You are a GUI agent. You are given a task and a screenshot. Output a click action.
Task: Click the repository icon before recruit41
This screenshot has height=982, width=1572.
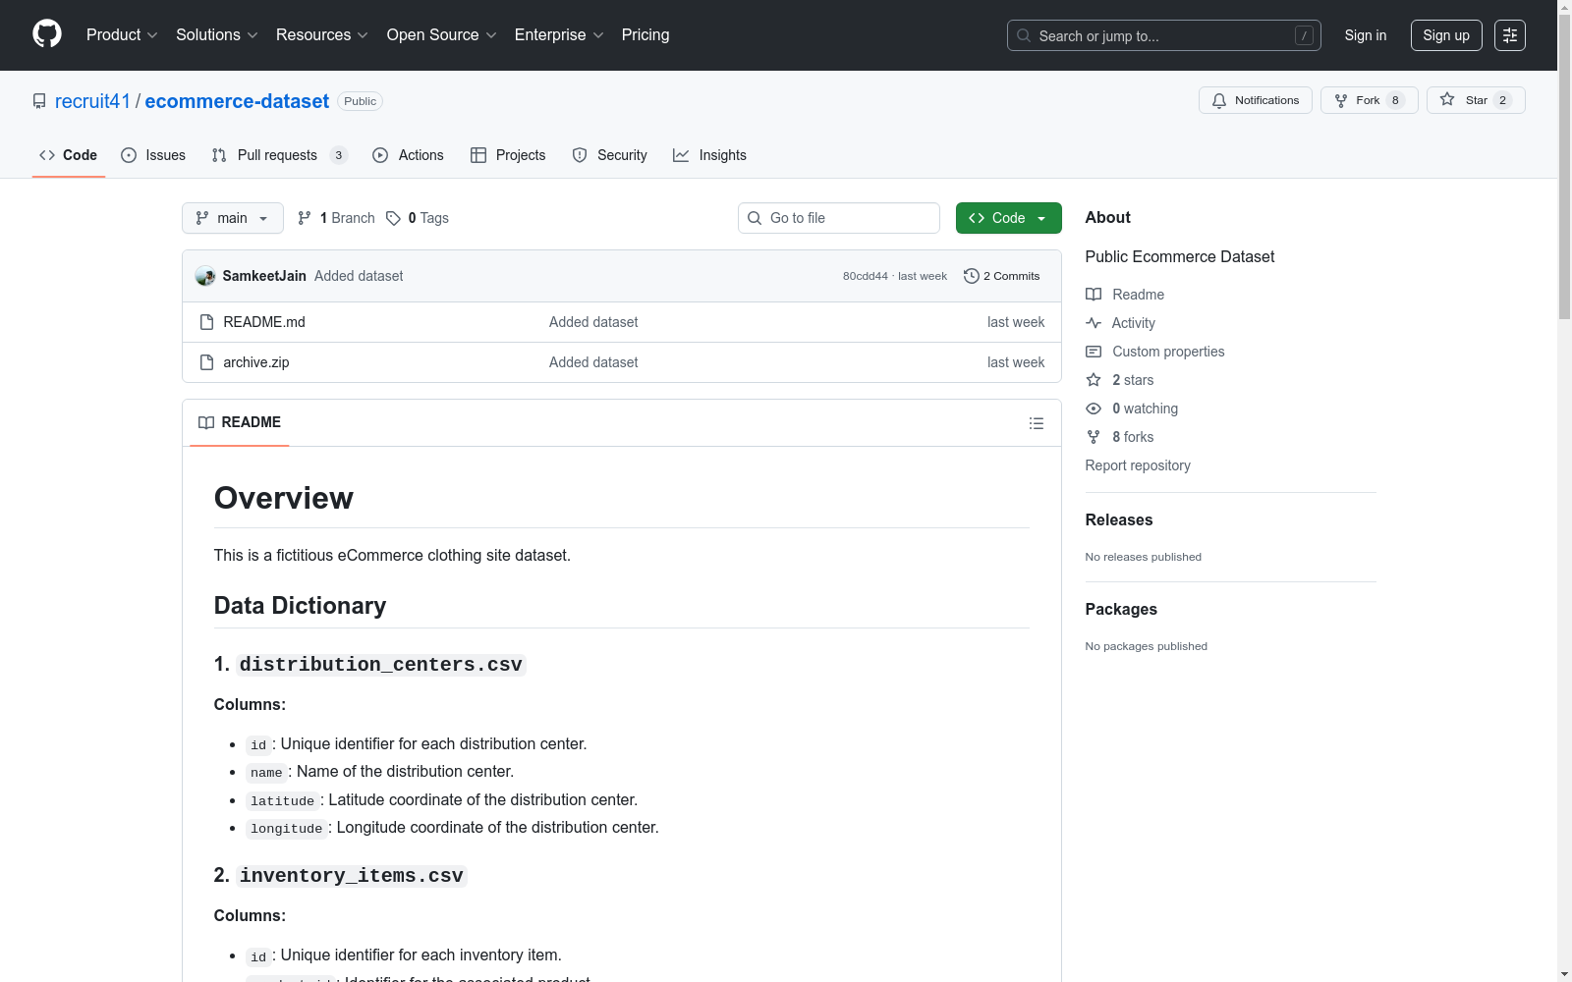[39, 101]
